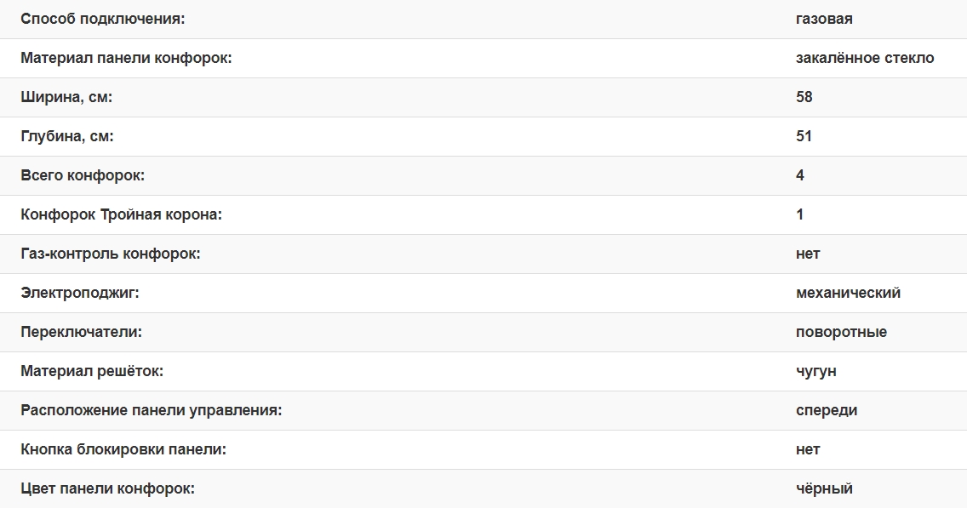The image size is (967, 531).
Task: Select the 'чёрный' color value text
Action: tap(824, 488)
